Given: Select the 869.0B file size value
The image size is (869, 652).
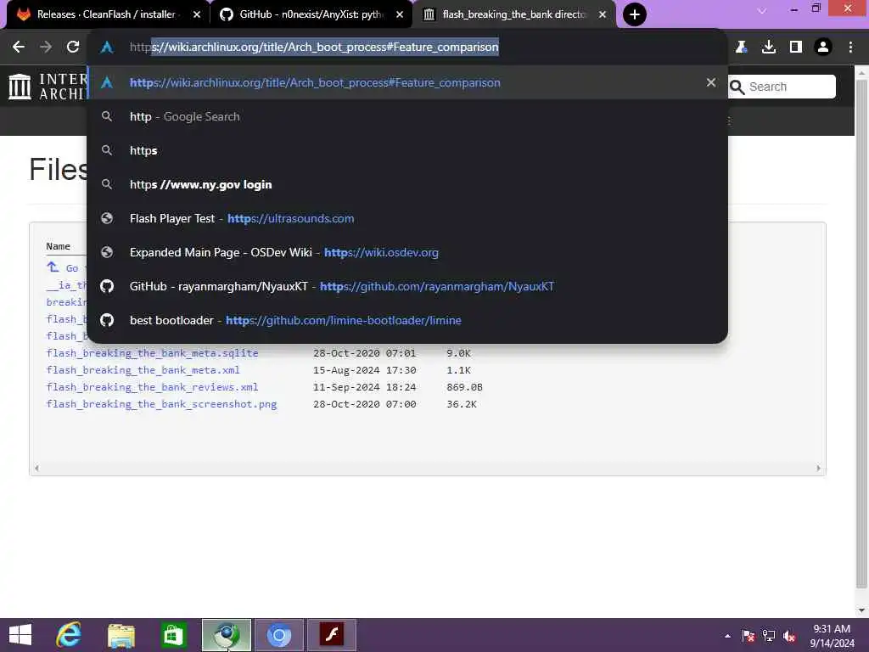Looking at the screenshot, I should tap(464, 387).
